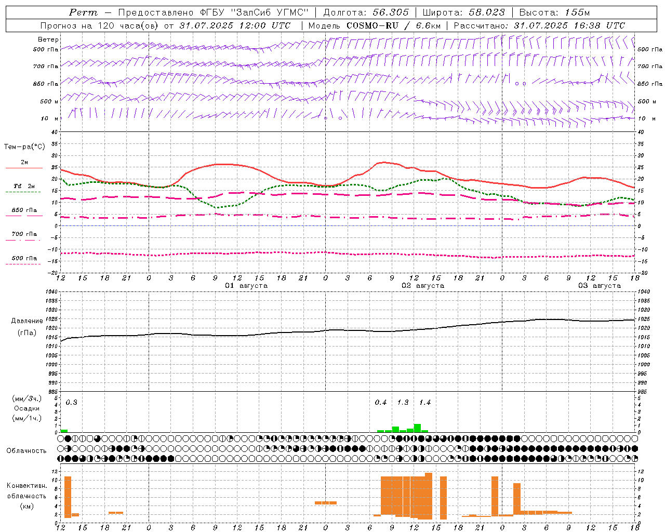The width and height of the screenshot is (665, 532).
Task: Click the 'Давление' pressure chart label
Action: 27,321
